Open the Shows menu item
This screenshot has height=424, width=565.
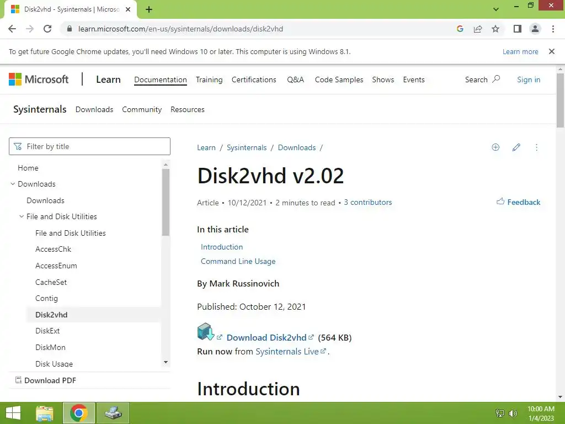click(383, 79)
